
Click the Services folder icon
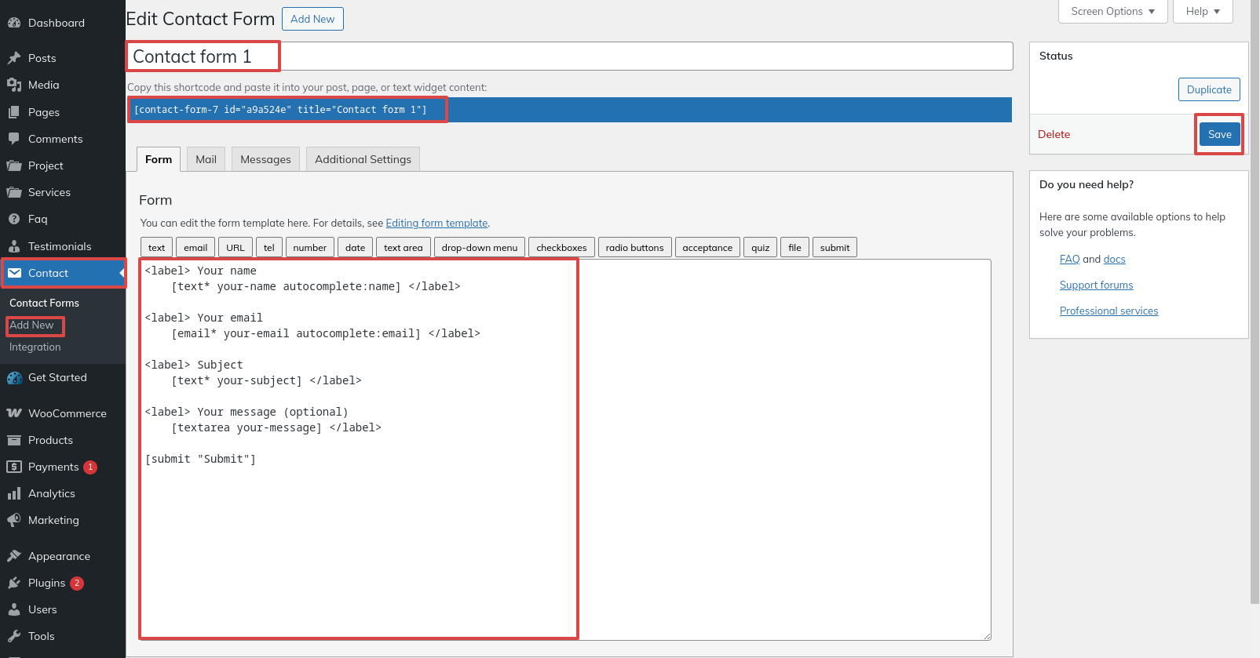pyautogui.click(x=14, y=192)
